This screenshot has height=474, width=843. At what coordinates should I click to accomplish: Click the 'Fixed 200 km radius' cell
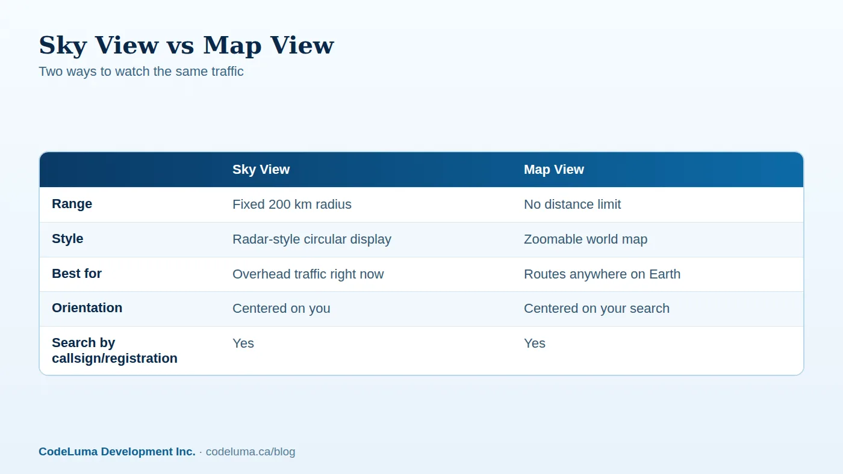[292, 205]
